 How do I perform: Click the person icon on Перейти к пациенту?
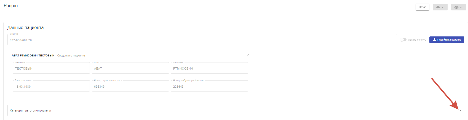click(x=434, y=40)
